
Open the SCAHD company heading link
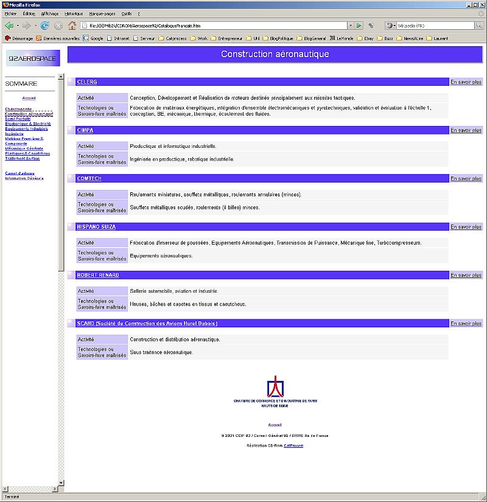point(147,323)
